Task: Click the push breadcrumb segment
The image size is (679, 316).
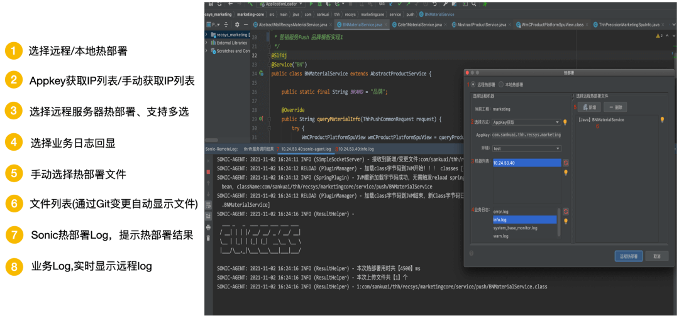Action: click(x=411, y=14)
